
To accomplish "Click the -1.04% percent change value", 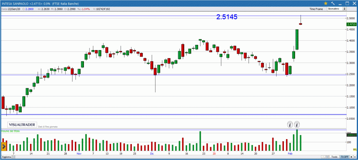I will 85,9.
